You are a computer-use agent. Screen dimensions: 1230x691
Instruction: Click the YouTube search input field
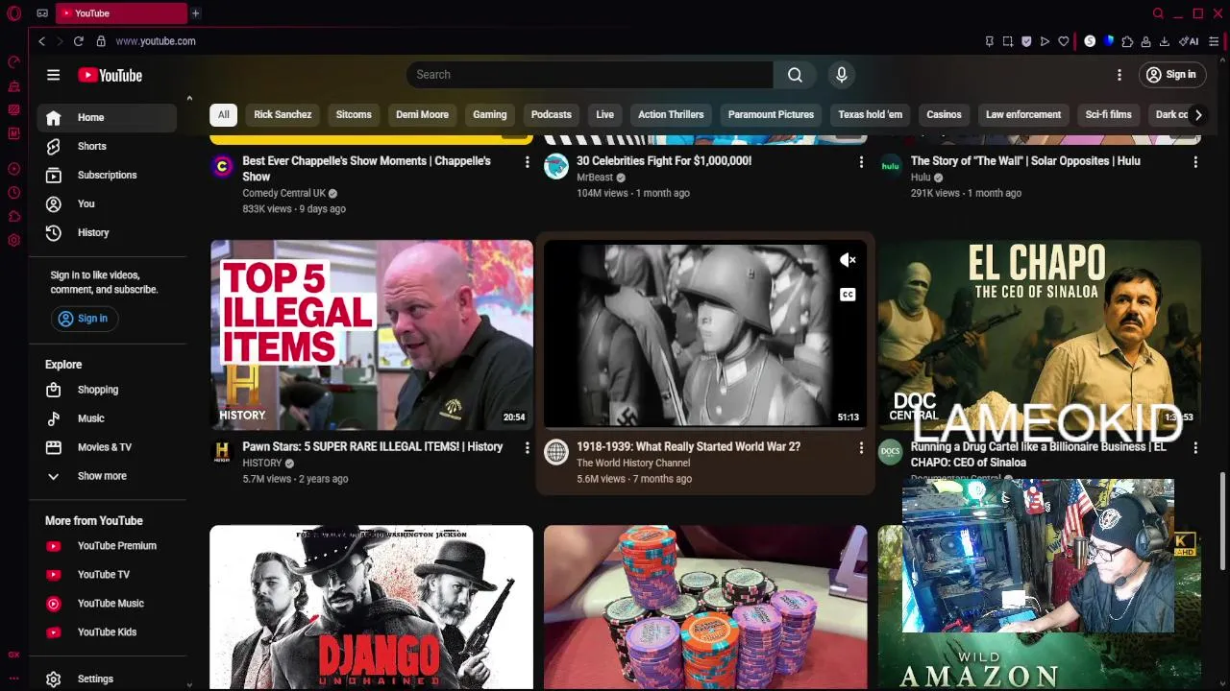pos(589,75)
